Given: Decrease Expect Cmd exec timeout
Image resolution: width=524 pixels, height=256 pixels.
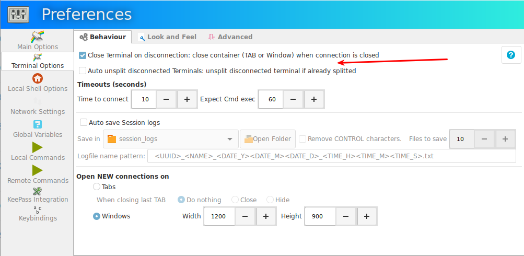Looking at the screenshot, I should 293,99.
